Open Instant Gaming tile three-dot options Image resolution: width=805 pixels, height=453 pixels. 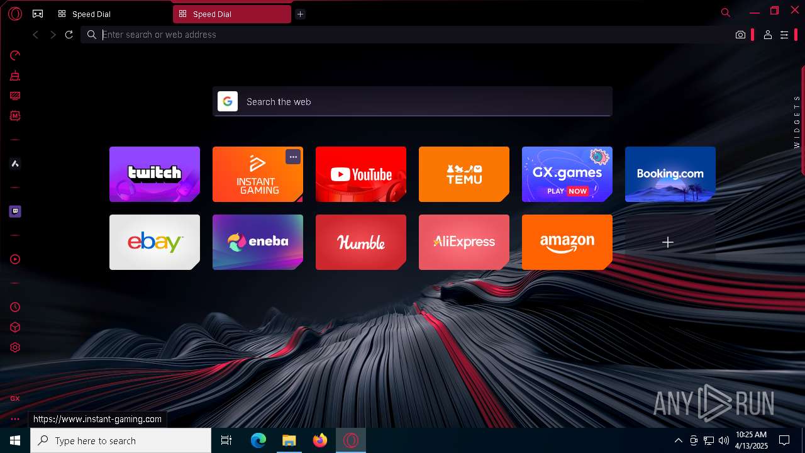tap(293, 157)
